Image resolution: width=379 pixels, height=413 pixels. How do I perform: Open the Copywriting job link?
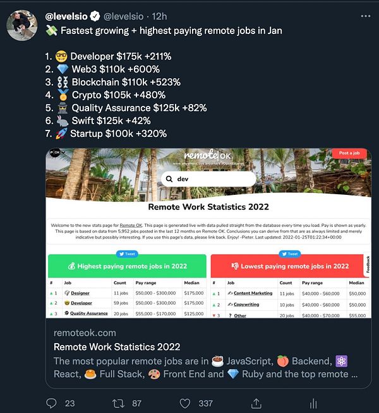[246, 304]
